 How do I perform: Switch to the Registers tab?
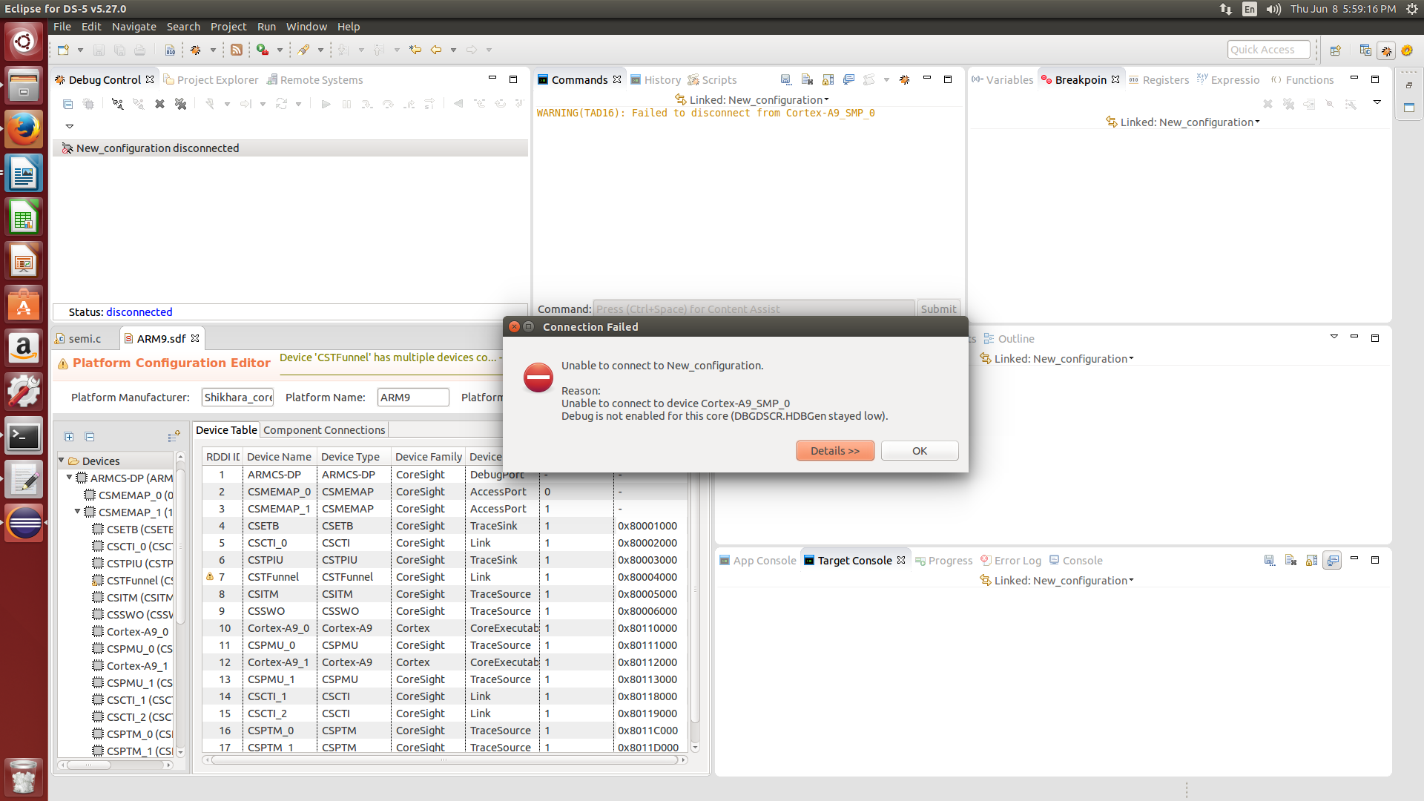(1158, 80)
